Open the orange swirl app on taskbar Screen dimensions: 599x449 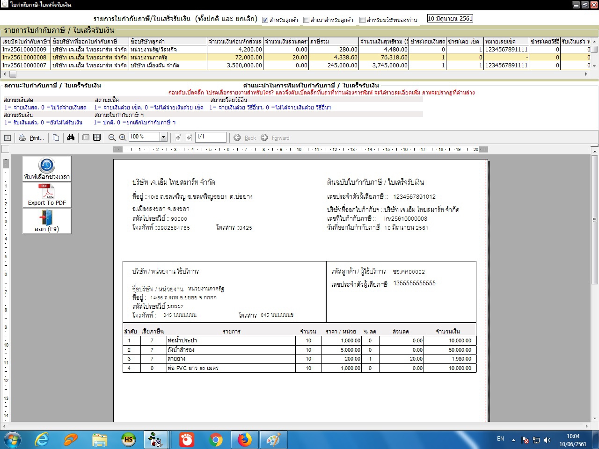pos(71,440)
